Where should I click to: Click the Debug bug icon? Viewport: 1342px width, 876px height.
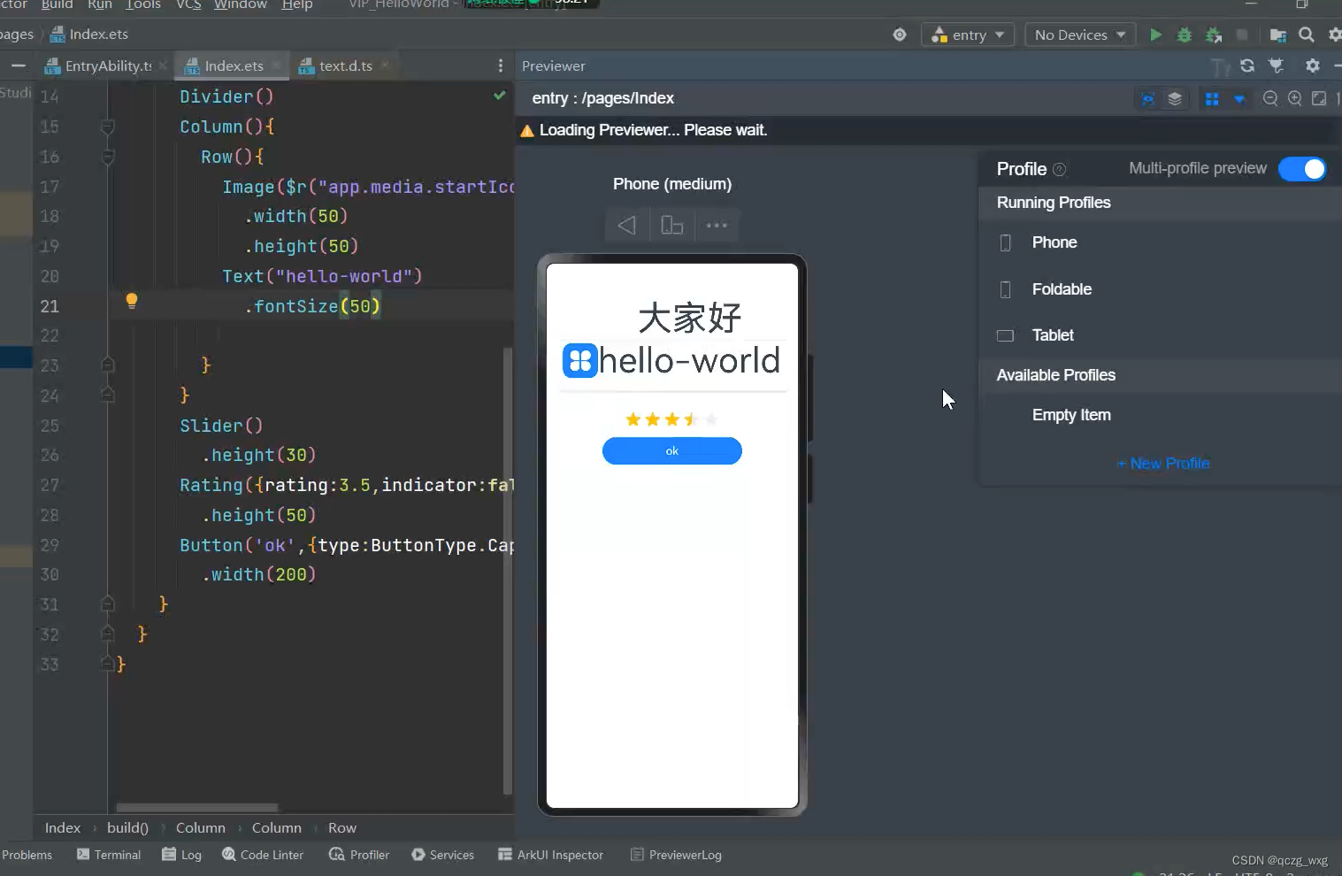point(1185,35)
